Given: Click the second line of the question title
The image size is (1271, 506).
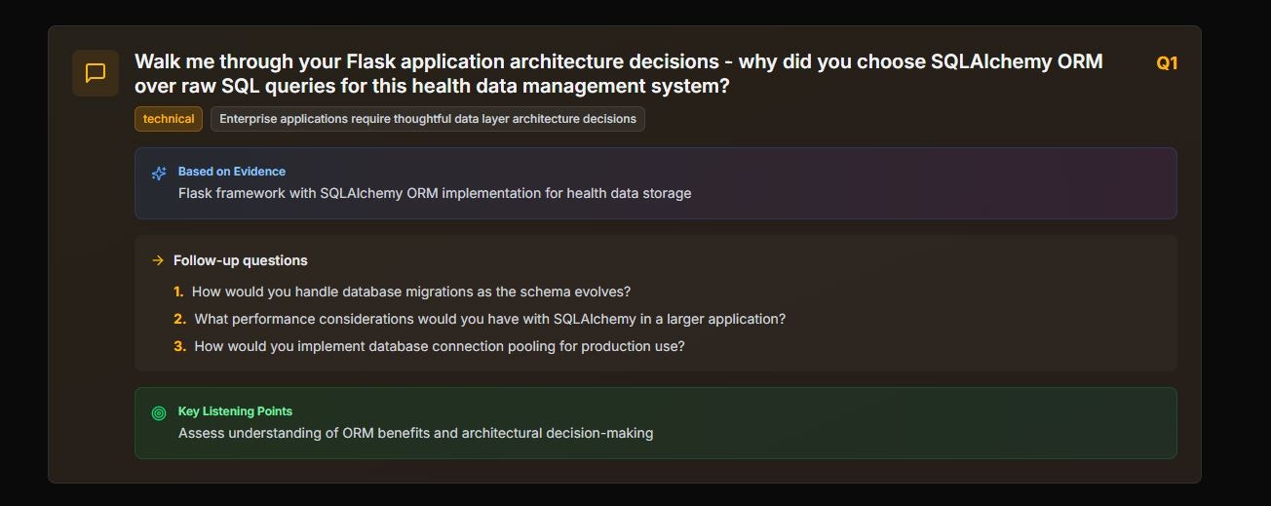Looking at the screenshot, I should pos(432,87).
